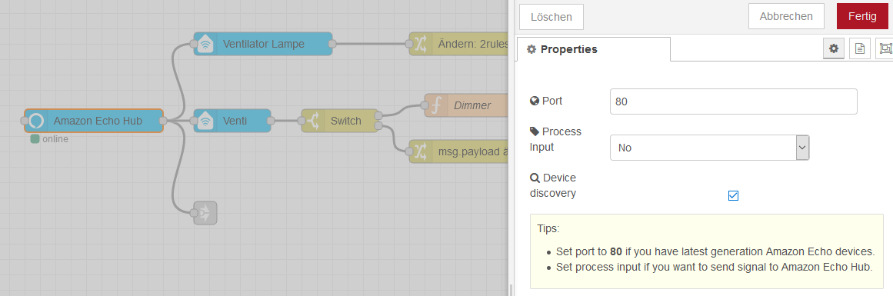Open the node appearance icon

pos(885,49)
